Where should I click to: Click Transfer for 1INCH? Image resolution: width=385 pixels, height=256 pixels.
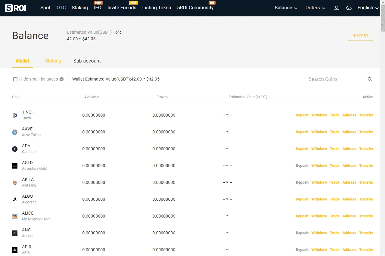pyautogui.click(x=366, y=115)
